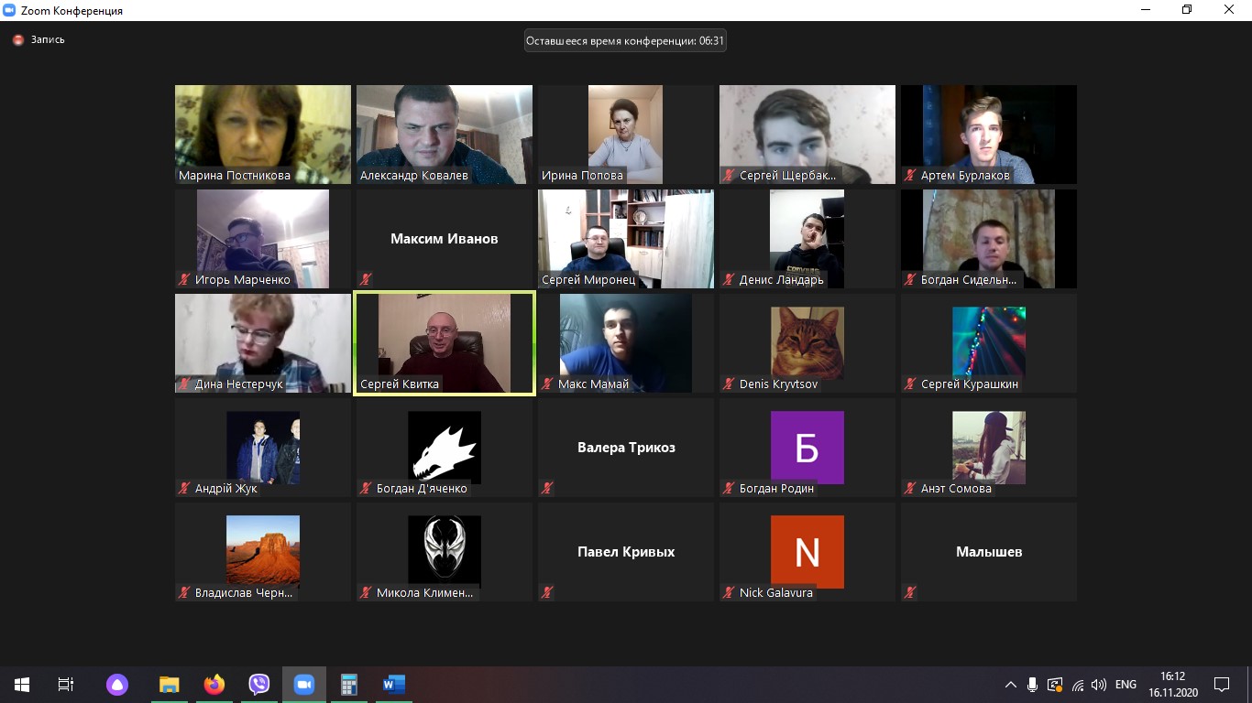The image size is (1252, 703).
Task: Select Микола Клименко's white mask avatar
Action: tap(445, 552)
